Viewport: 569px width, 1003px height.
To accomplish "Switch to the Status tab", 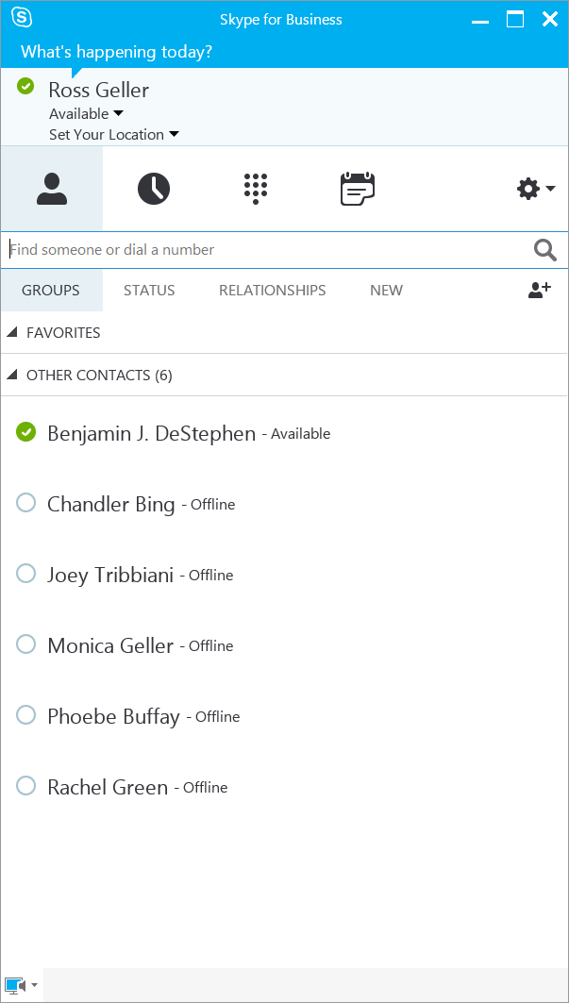I will click(x=149, y=291).
